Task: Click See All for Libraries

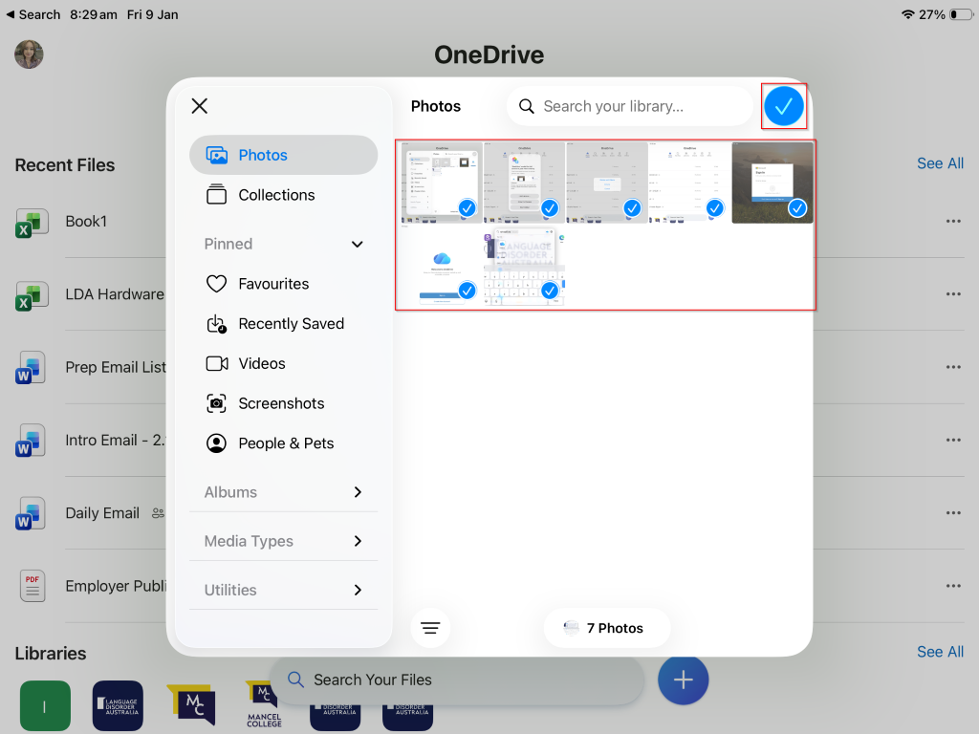Action: tap(940, 652)
